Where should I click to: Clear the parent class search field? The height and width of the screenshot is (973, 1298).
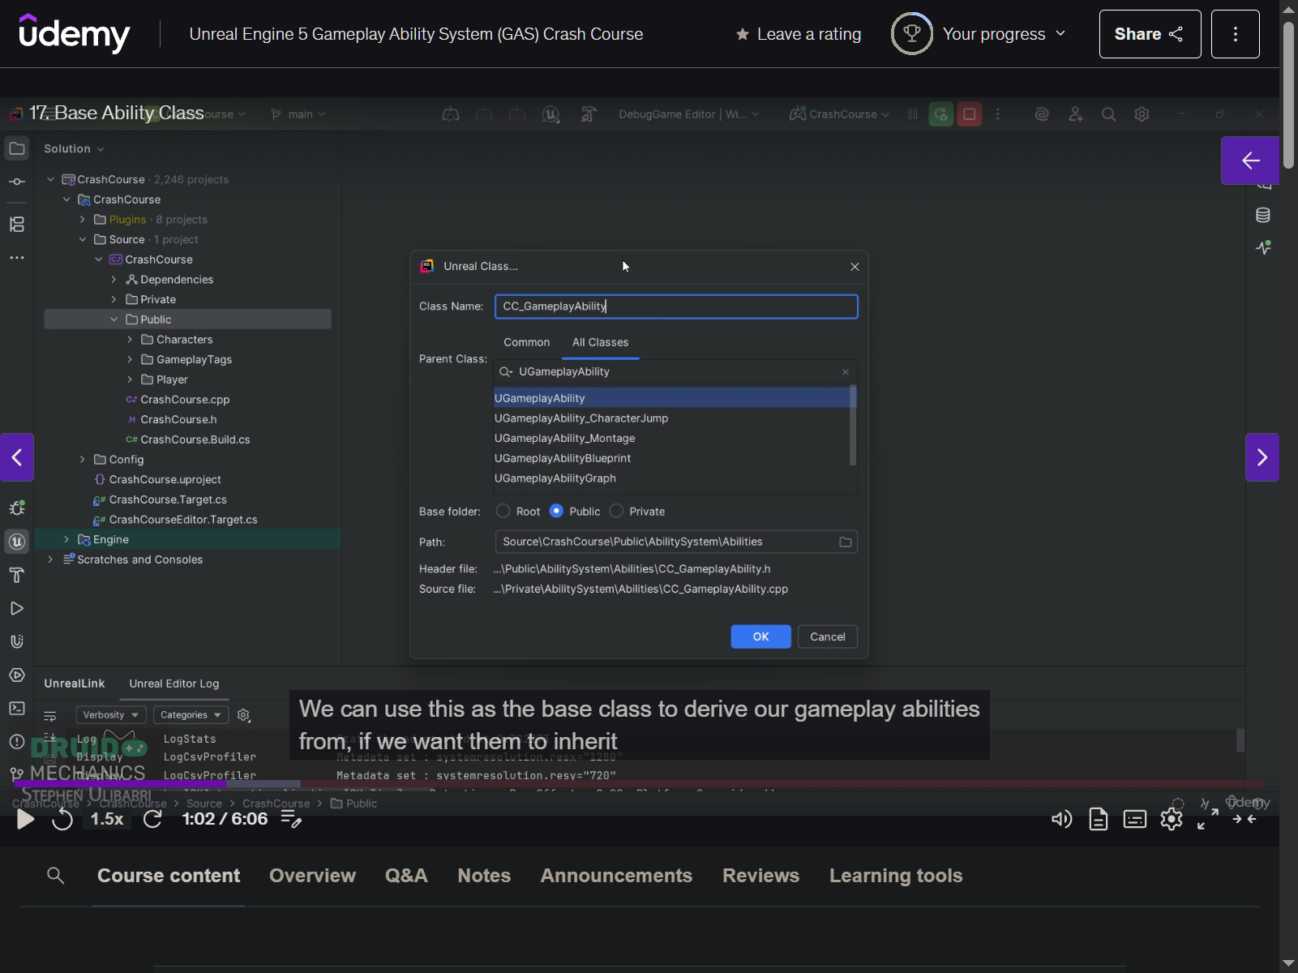(x=845, y=372)
